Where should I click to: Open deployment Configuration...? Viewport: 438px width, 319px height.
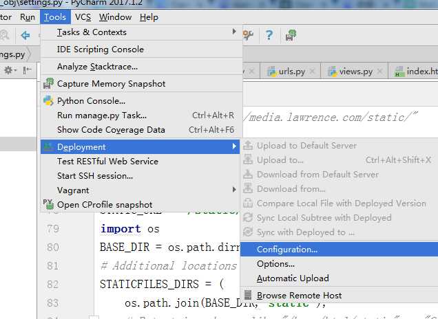(340, 250)
